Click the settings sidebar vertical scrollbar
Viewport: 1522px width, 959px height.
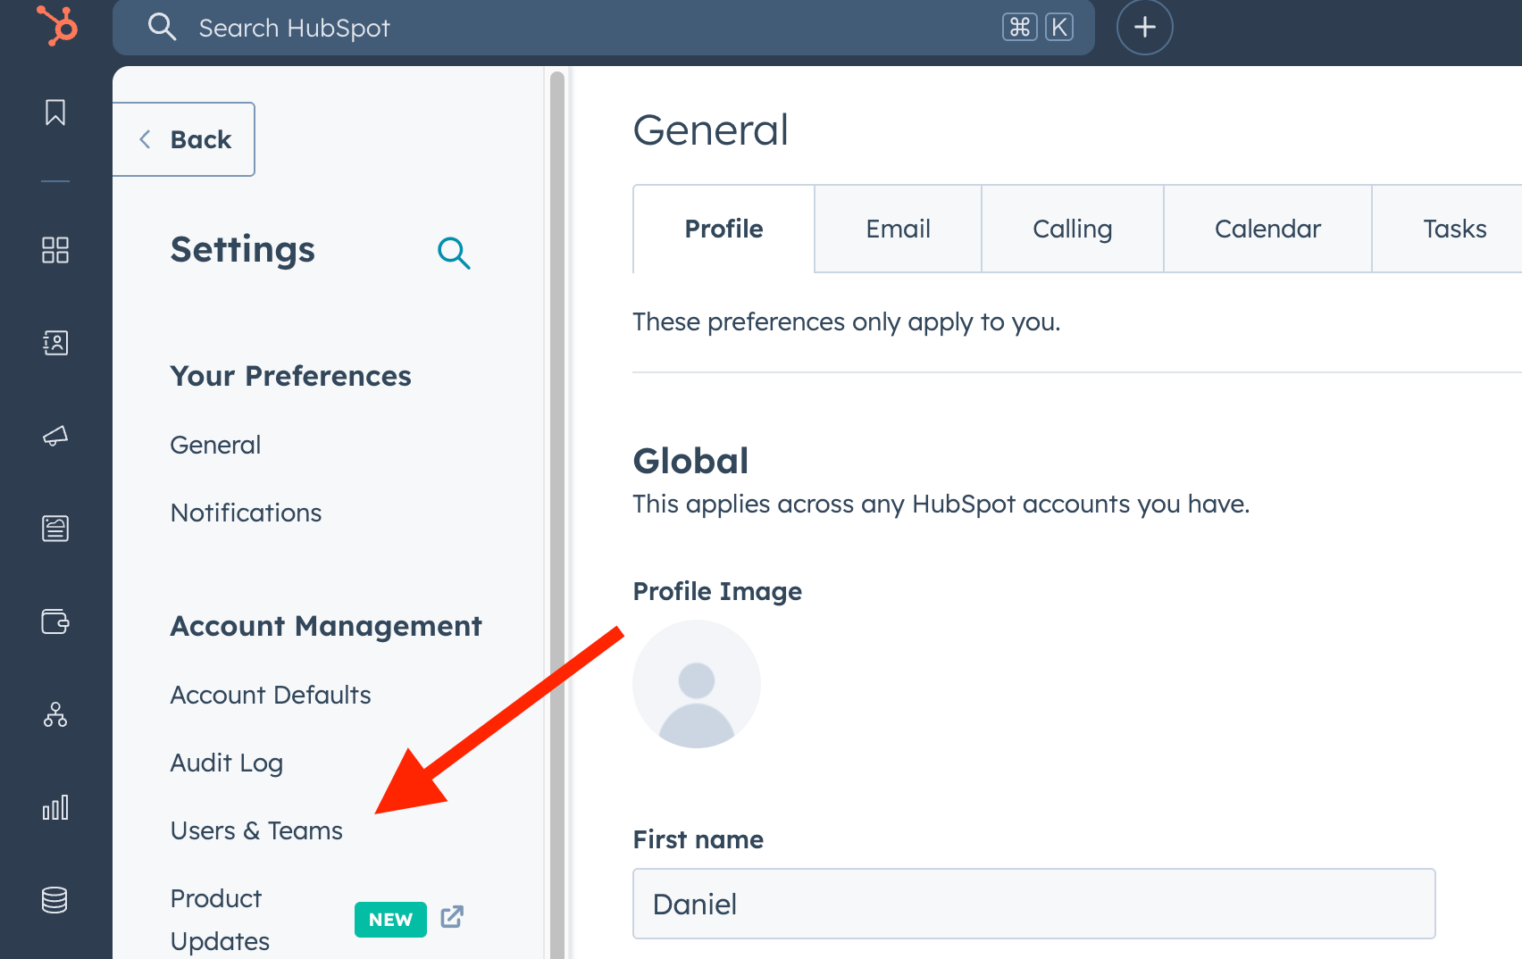click(x=557, y=514)
